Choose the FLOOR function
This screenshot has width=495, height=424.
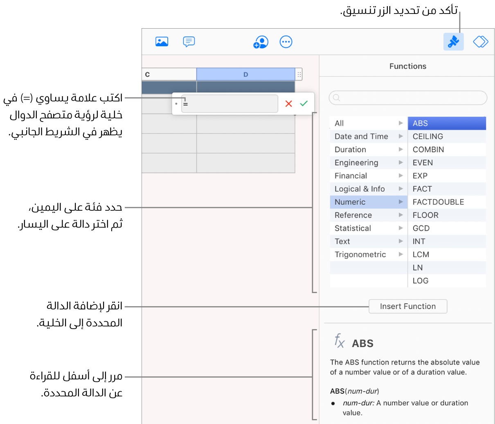pyautogui.click(x=447, y=215)
